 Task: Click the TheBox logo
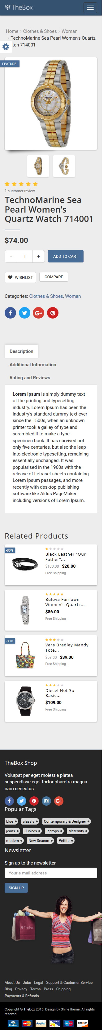(19, 7)
